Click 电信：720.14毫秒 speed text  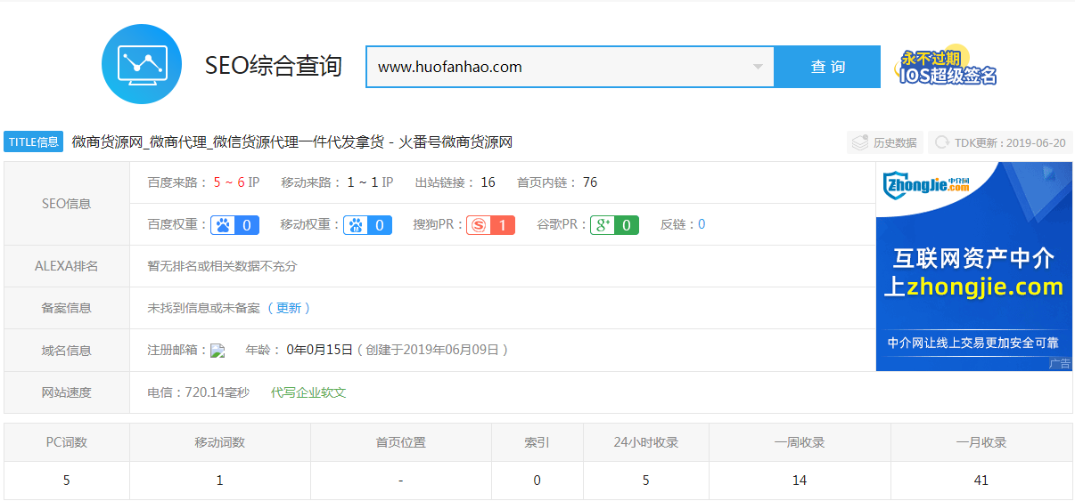click(x=198, y=392)
